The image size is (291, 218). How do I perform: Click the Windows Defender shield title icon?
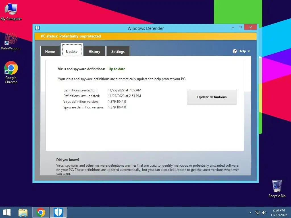pyautogui.click(x=38, y=28)
